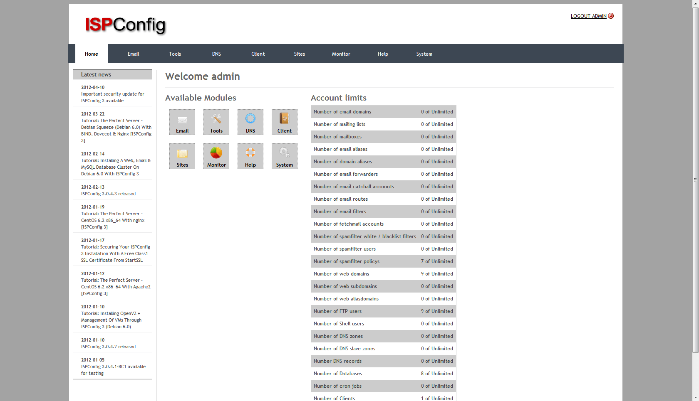699x401 pixels.
Task: Select the Number of web subdomains row
Action: coord(384,286)
